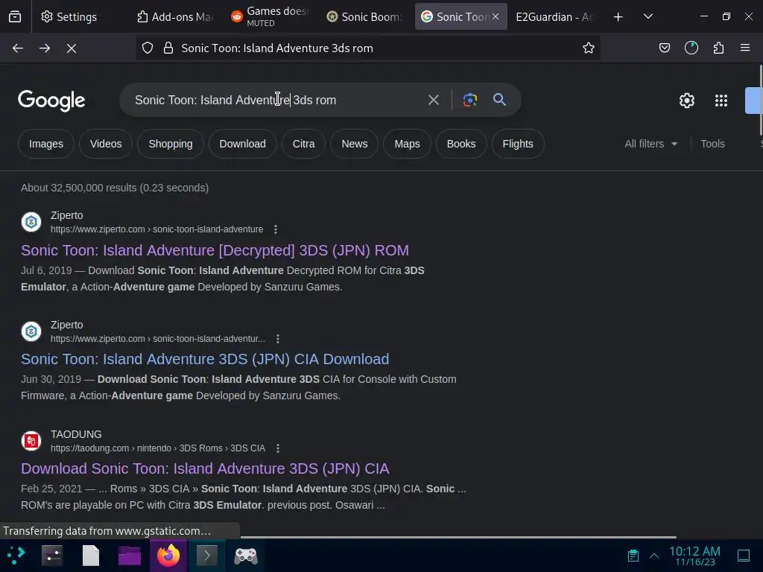Image resolution: width=763 pixels, height=572 pixels.
Task: Submit search with magnifier icon
Action: [500, 100]
